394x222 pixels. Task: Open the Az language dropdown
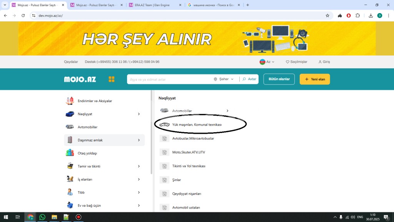pyautogui.click(x=267, y=62)
